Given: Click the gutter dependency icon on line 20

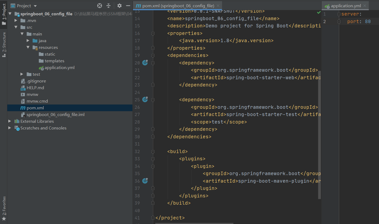Looking at the screenshot, I should point(145,63).
